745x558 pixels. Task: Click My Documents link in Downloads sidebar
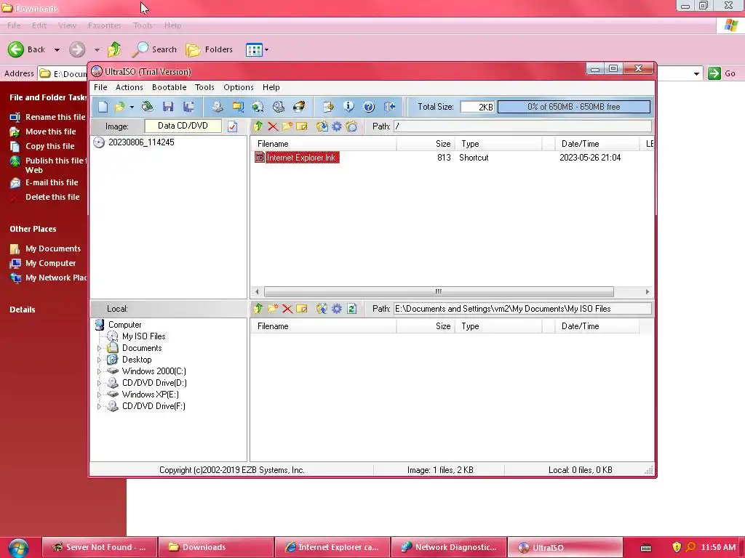click(52, 248)
